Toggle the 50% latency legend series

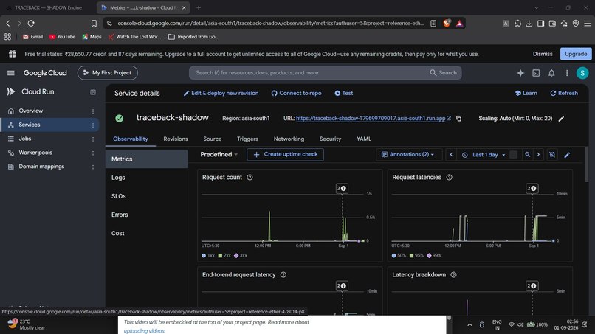pos(399,256)
